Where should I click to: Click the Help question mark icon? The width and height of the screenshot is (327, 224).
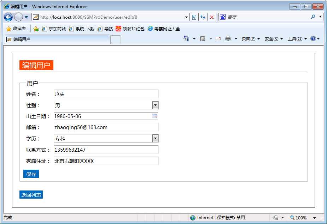(313, 38)
